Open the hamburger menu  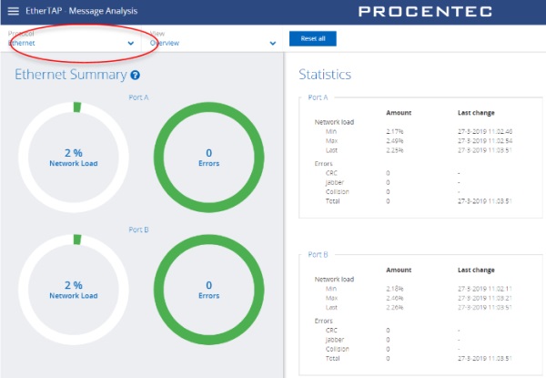click(14, 11)
